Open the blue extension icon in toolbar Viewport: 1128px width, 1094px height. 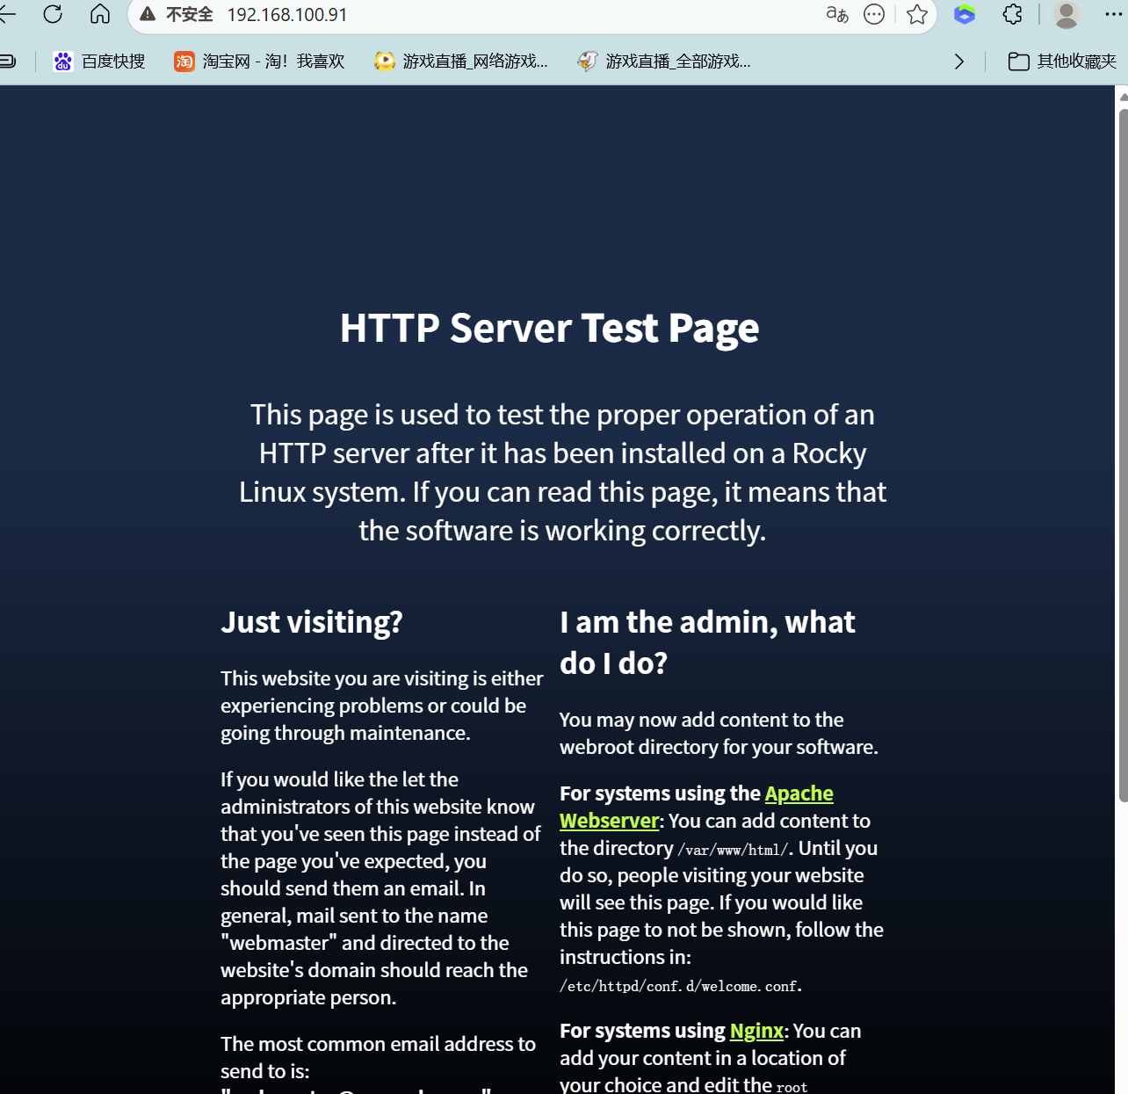tap(965, 14)
